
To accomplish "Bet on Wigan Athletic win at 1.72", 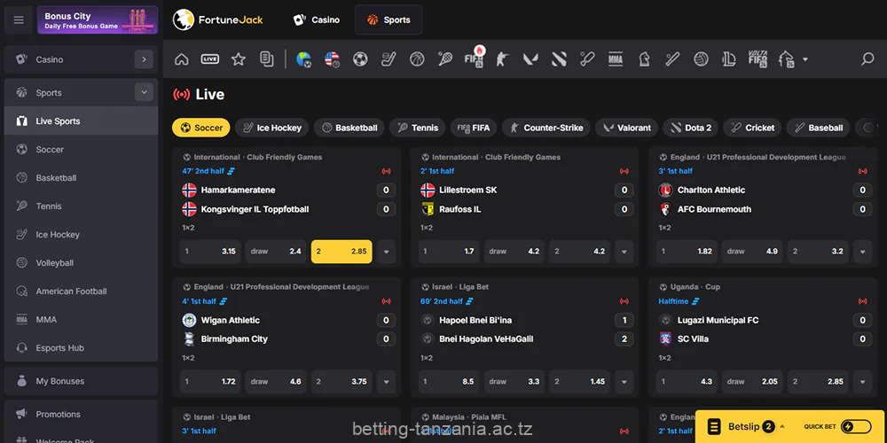I will (210, 381).
